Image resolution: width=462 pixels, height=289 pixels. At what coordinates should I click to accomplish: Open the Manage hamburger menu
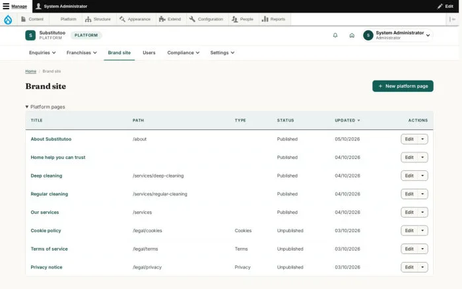[15, 6]
